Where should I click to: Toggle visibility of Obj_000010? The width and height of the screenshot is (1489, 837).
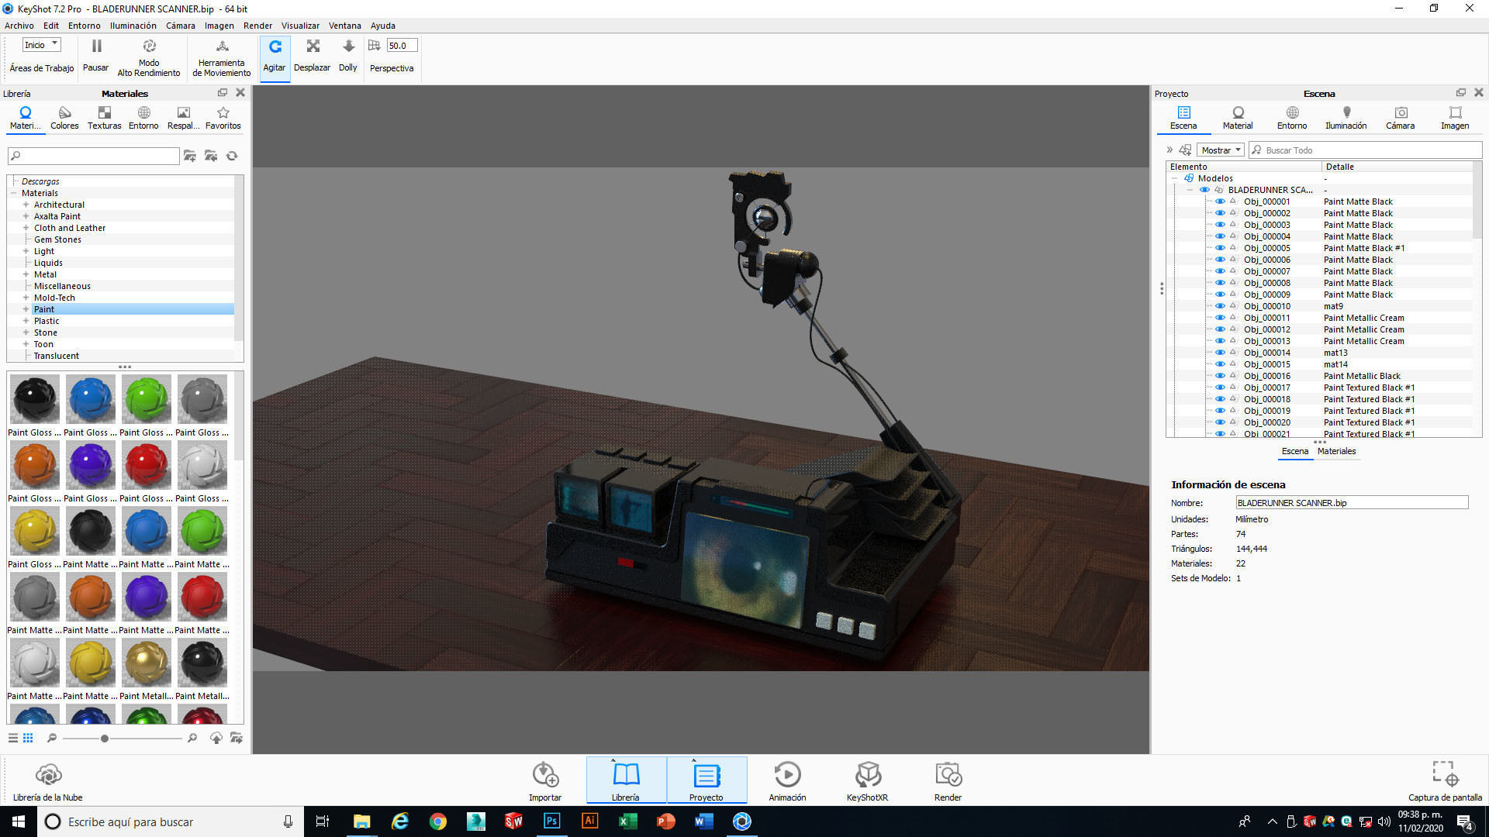(1220, 306)
